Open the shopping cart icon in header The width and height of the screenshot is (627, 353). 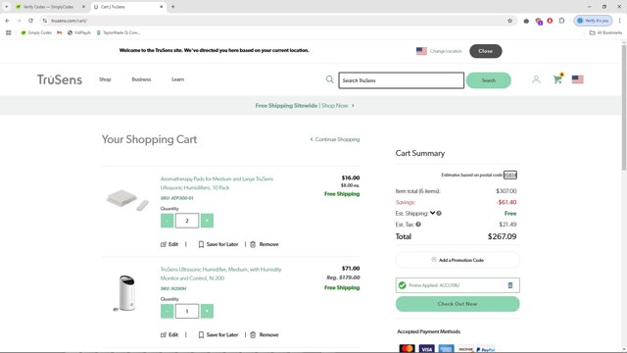pyautogui.click(x=557, y=78)
